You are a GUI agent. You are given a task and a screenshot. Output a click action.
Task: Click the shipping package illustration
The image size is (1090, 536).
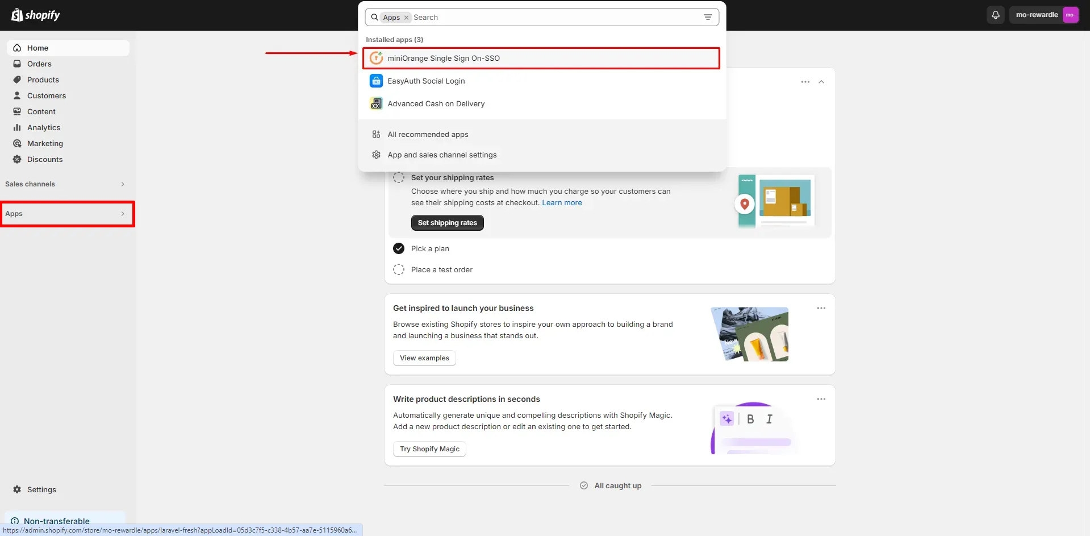[x=776, y=201]
